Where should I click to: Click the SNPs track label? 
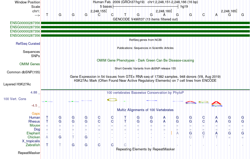pos(36,56)
